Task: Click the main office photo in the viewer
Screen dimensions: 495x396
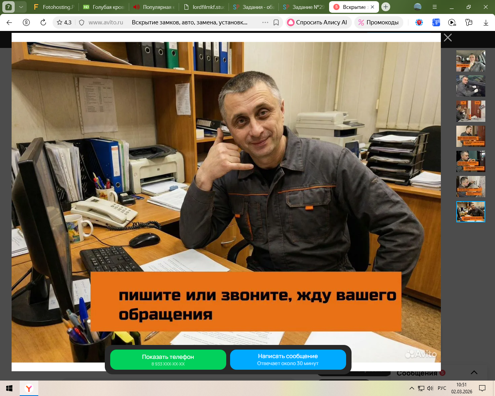Action: tap(226, 202)
